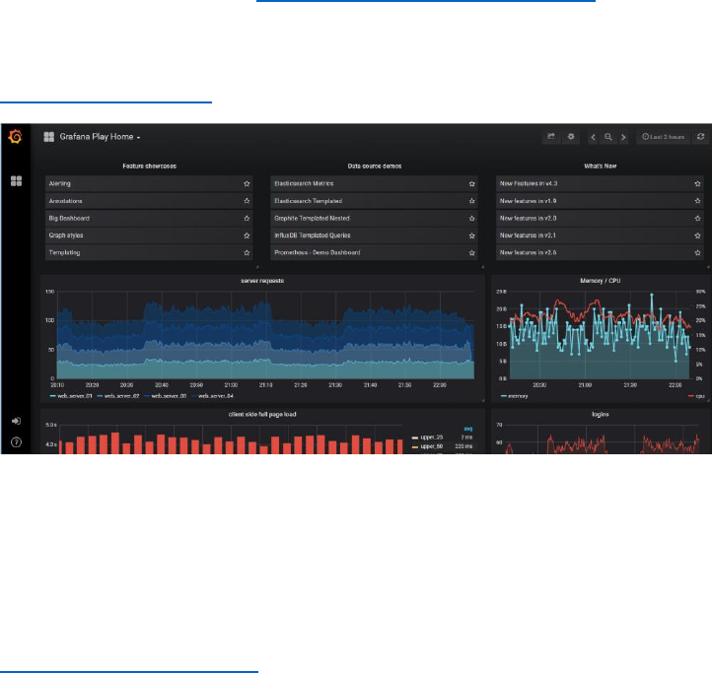Open the dashboards grid icon in sidebar
The width and height of the screenshot is (712, 673).
(17, 181)
